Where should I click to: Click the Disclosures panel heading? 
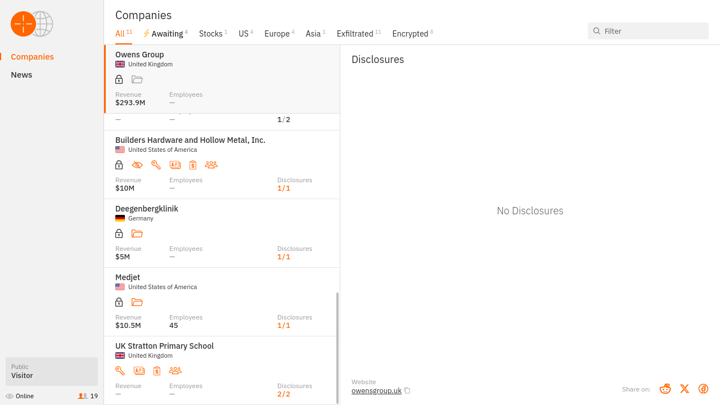(378, 60)
